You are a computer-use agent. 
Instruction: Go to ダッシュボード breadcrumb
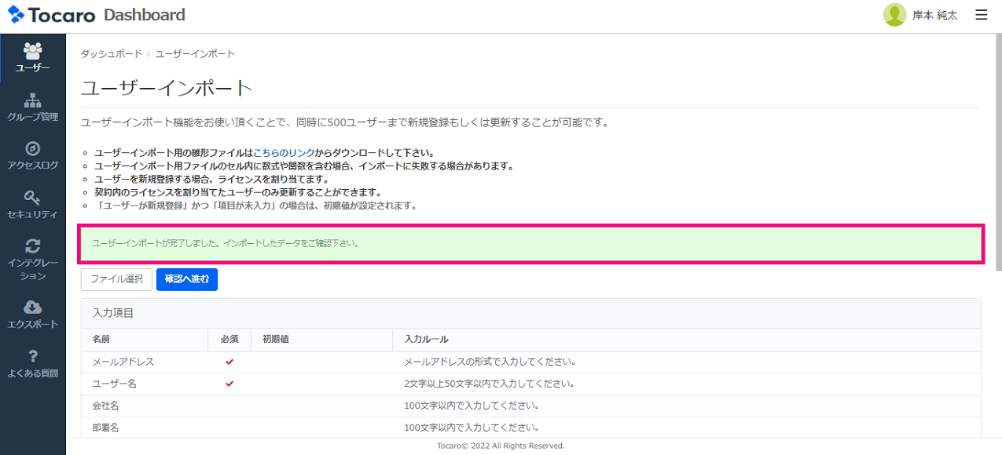point(111,54)
